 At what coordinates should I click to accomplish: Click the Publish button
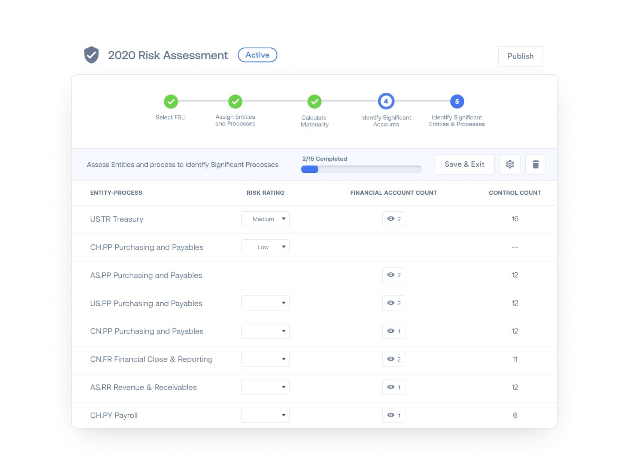point(520,56)
